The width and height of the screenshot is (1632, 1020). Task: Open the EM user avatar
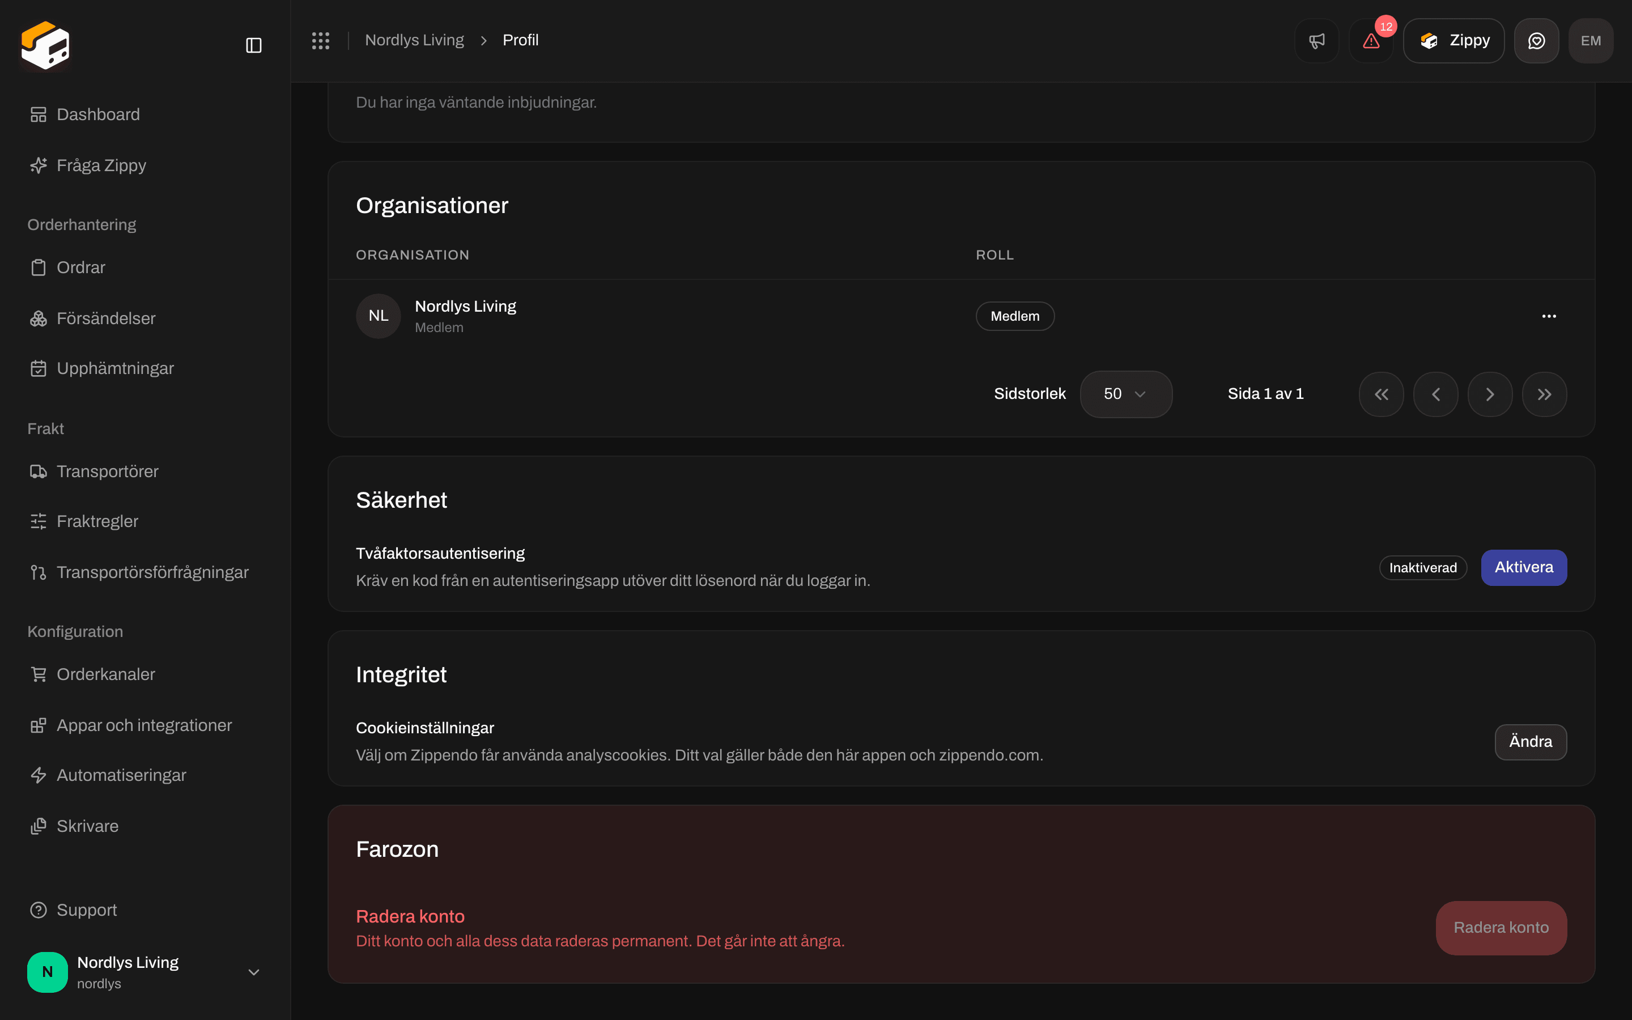point(1591,40)
